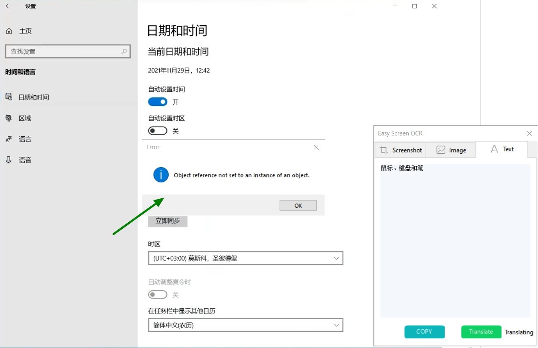Open the 主页 home page
The width and height of the screenshot is (538, 348).
pyautogui.click(x=19, y=31)
